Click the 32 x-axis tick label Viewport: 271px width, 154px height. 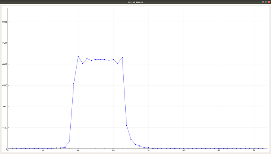click(x=148, y=150)
